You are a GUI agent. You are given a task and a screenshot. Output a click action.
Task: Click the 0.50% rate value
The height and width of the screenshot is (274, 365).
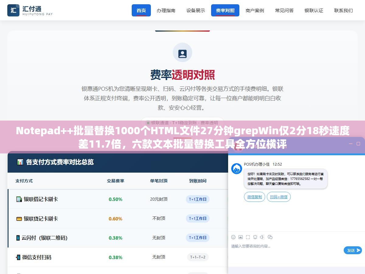pos(116,199)
